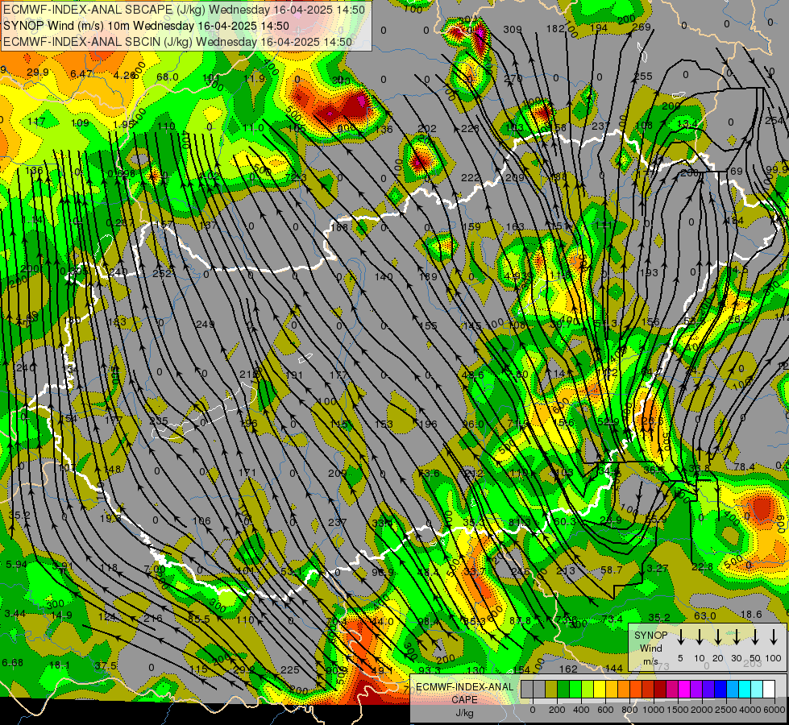The image size is (789, 725).
Task: Click the 1500 tick label on CAPE scale
Action: pyautogui.click(x=677, y=710)
